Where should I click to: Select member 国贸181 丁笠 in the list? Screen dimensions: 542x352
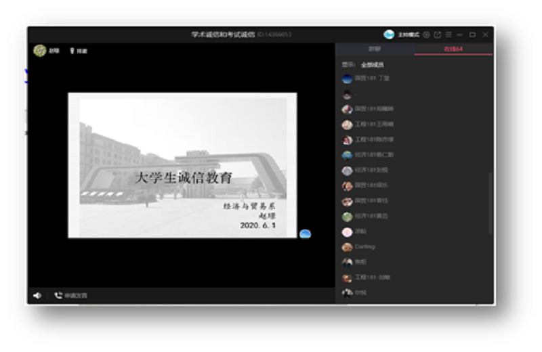pos(372,79)
